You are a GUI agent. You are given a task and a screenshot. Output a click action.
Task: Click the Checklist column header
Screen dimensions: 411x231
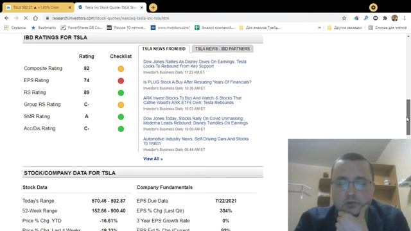(x=121, y=56)
